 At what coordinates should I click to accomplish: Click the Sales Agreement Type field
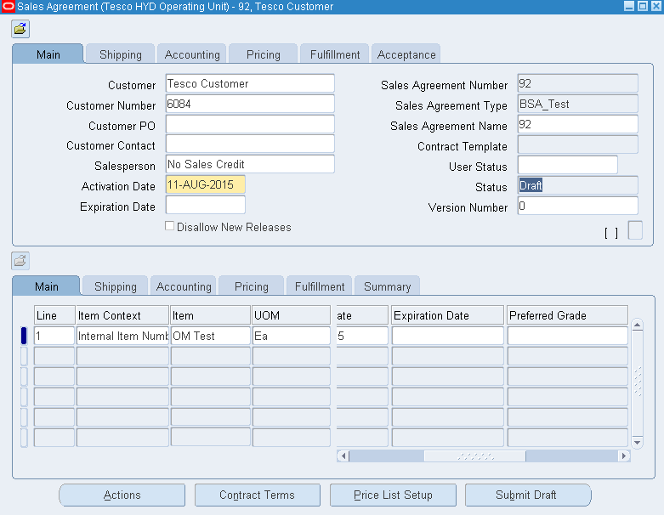577,104
